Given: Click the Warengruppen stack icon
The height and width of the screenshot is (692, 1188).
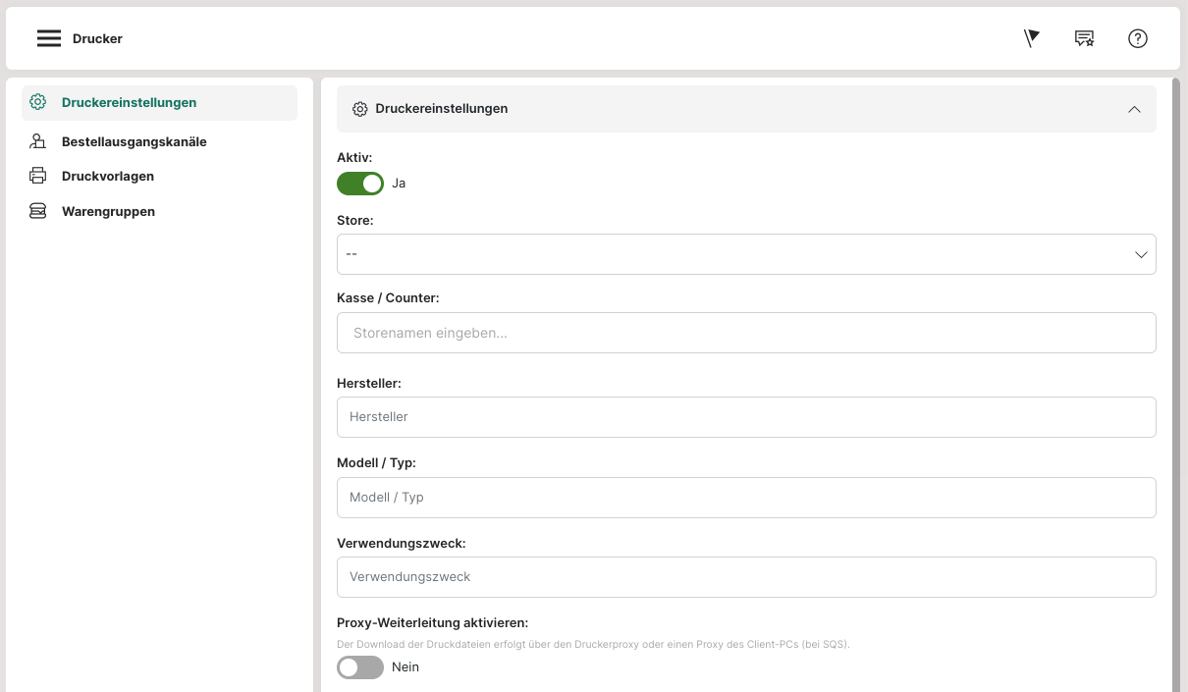Looking at the screenshot, I should coord(38,211).
